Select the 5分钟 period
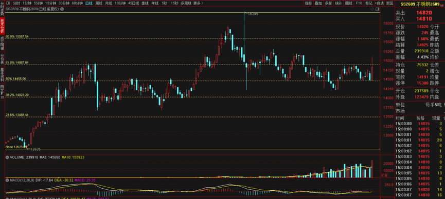This screenshot has height=199, width=445. (38, 4)
